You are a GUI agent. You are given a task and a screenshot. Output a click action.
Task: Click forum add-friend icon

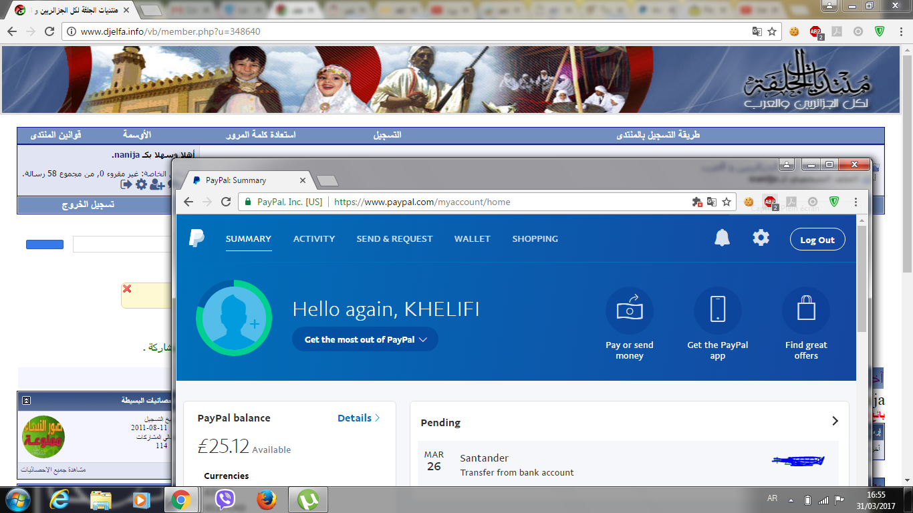[157, 184]
